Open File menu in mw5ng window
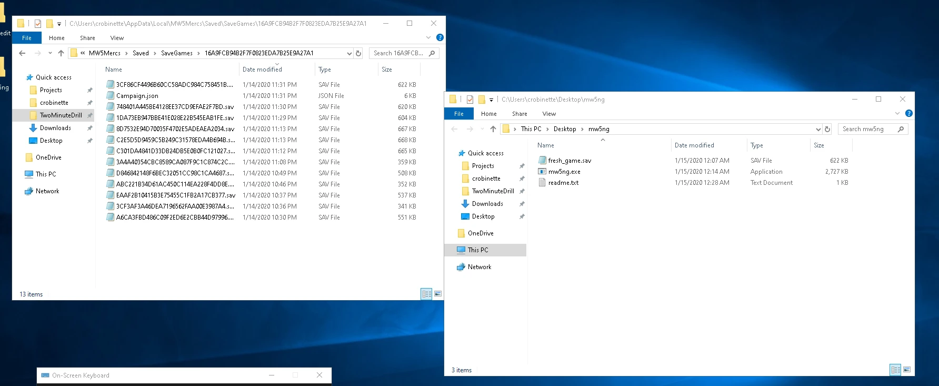This screenshot has width=939, height=386. tap(459, 114)
